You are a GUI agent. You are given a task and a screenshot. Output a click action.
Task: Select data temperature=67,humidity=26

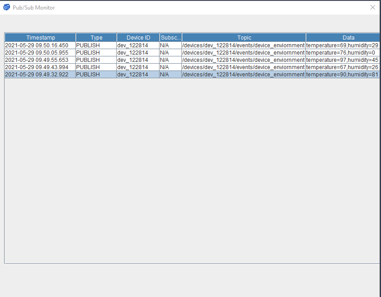point(342,67)
